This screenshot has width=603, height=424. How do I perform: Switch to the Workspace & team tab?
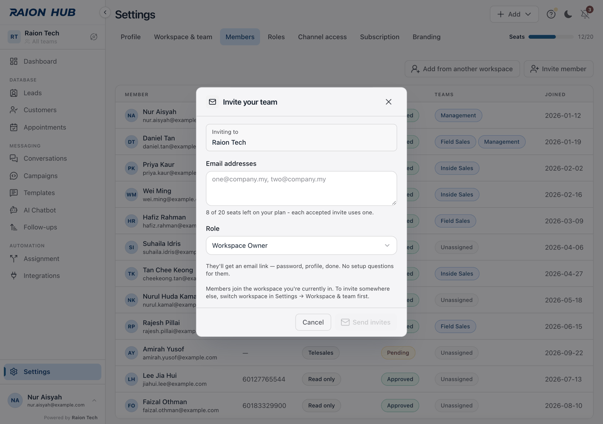[x=183, y=37]
